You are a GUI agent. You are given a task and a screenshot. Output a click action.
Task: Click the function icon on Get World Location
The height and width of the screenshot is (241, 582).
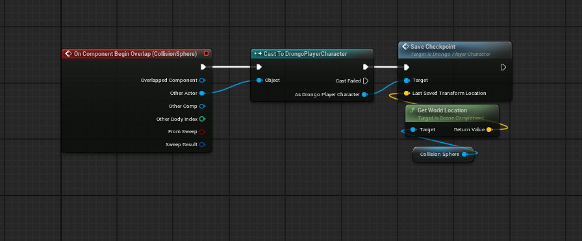pos(412,110)
